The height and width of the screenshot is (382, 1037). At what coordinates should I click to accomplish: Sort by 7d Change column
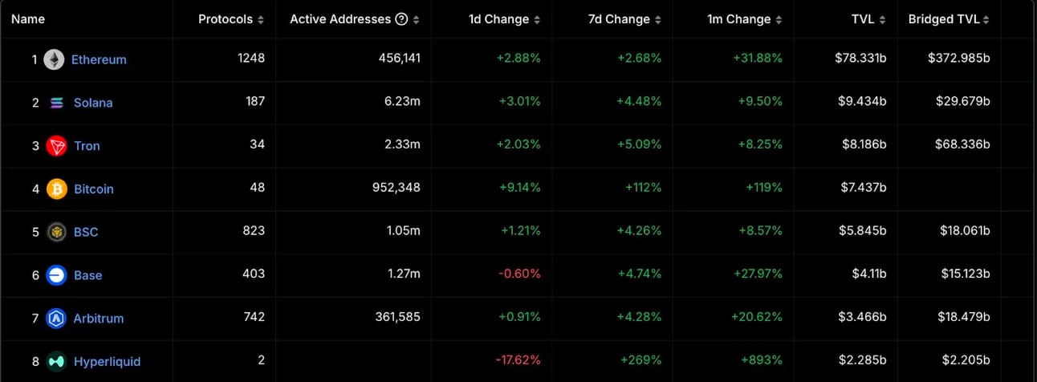624,19
